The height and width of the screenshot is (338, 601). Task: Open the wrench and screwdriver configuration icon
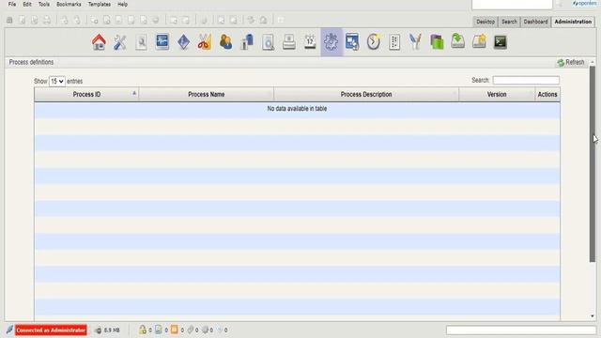tap(120, 42)
